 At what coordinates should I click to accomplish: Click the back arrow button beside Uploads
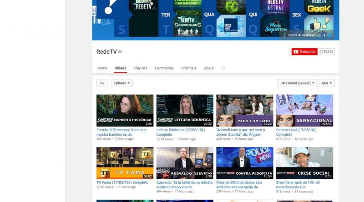pyautogui.click(x=102, y=83)
